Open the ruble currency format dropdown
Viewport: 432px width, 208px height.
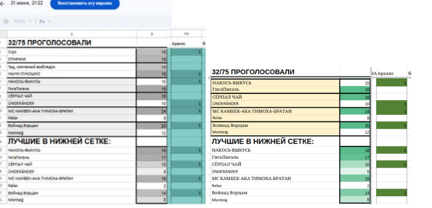coord(44,21)
